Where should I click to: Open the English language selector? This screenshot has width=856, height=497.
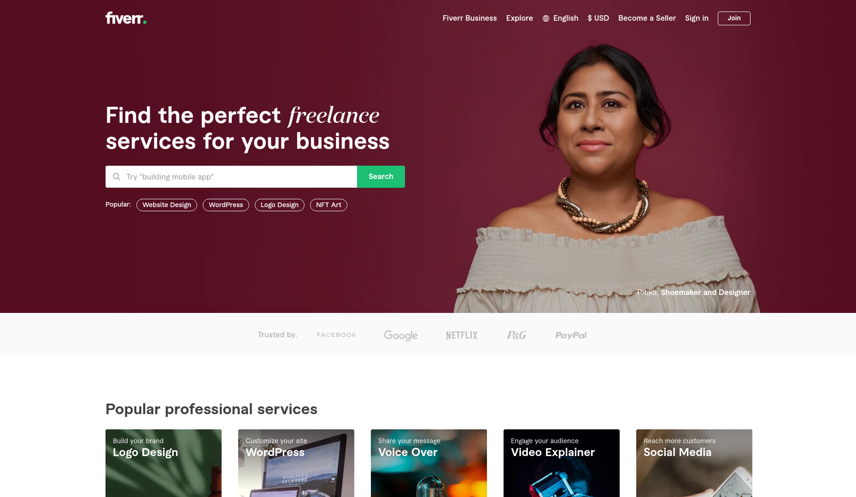(x=560, y=18)
